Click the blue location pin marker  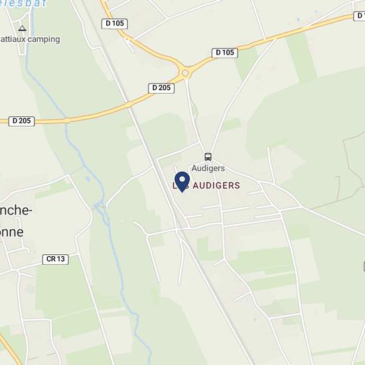[182, 182]
